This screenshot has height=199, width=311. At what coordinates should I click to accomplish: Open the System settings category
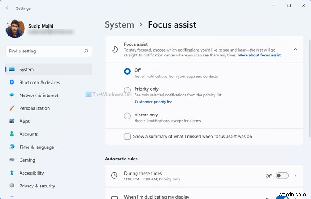click(x=48, y=69)
